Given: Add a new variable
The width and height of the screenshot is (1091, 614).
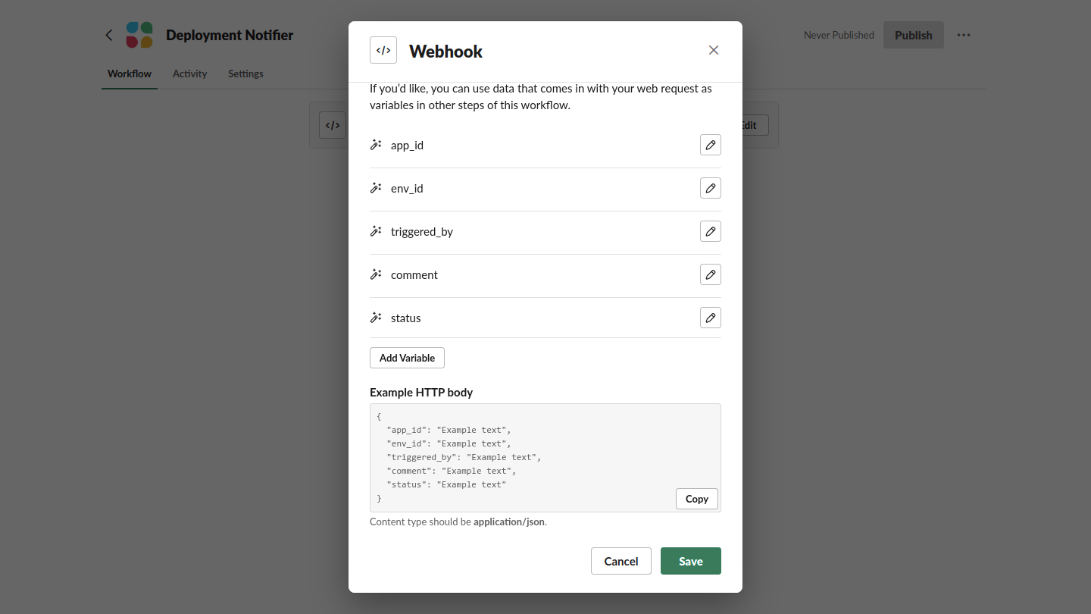Looking at the screenshot, I should (x=407, y=358).
